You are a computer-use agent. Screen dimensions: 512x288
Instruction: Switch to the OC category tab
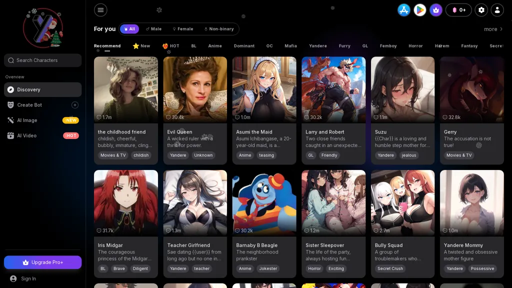coord(269,46)
